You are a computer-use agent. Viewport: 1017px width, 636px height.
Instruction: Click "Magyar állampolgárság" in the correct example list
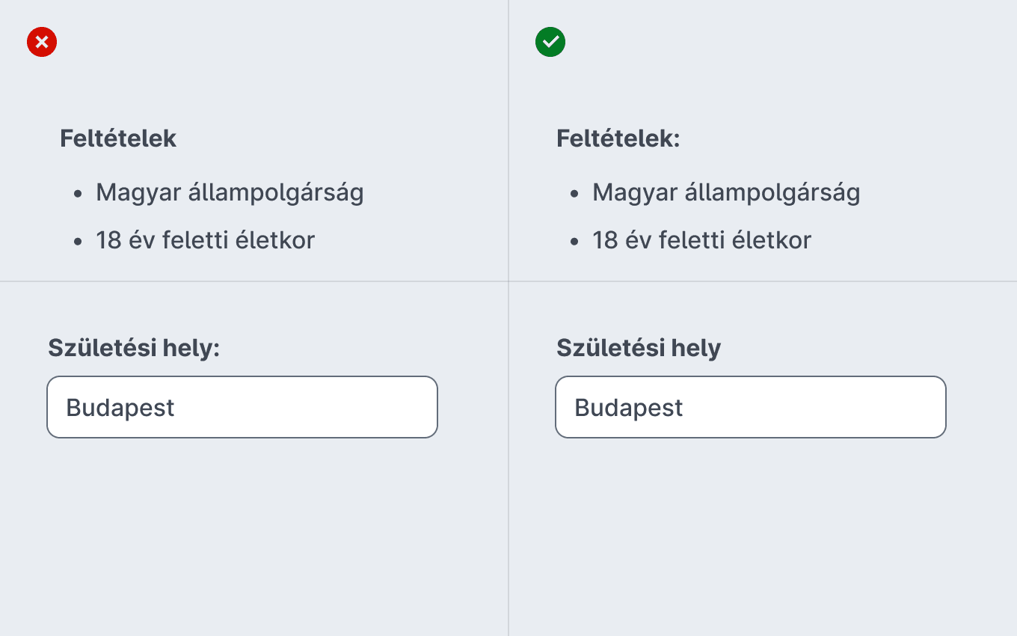coord(726,193)
